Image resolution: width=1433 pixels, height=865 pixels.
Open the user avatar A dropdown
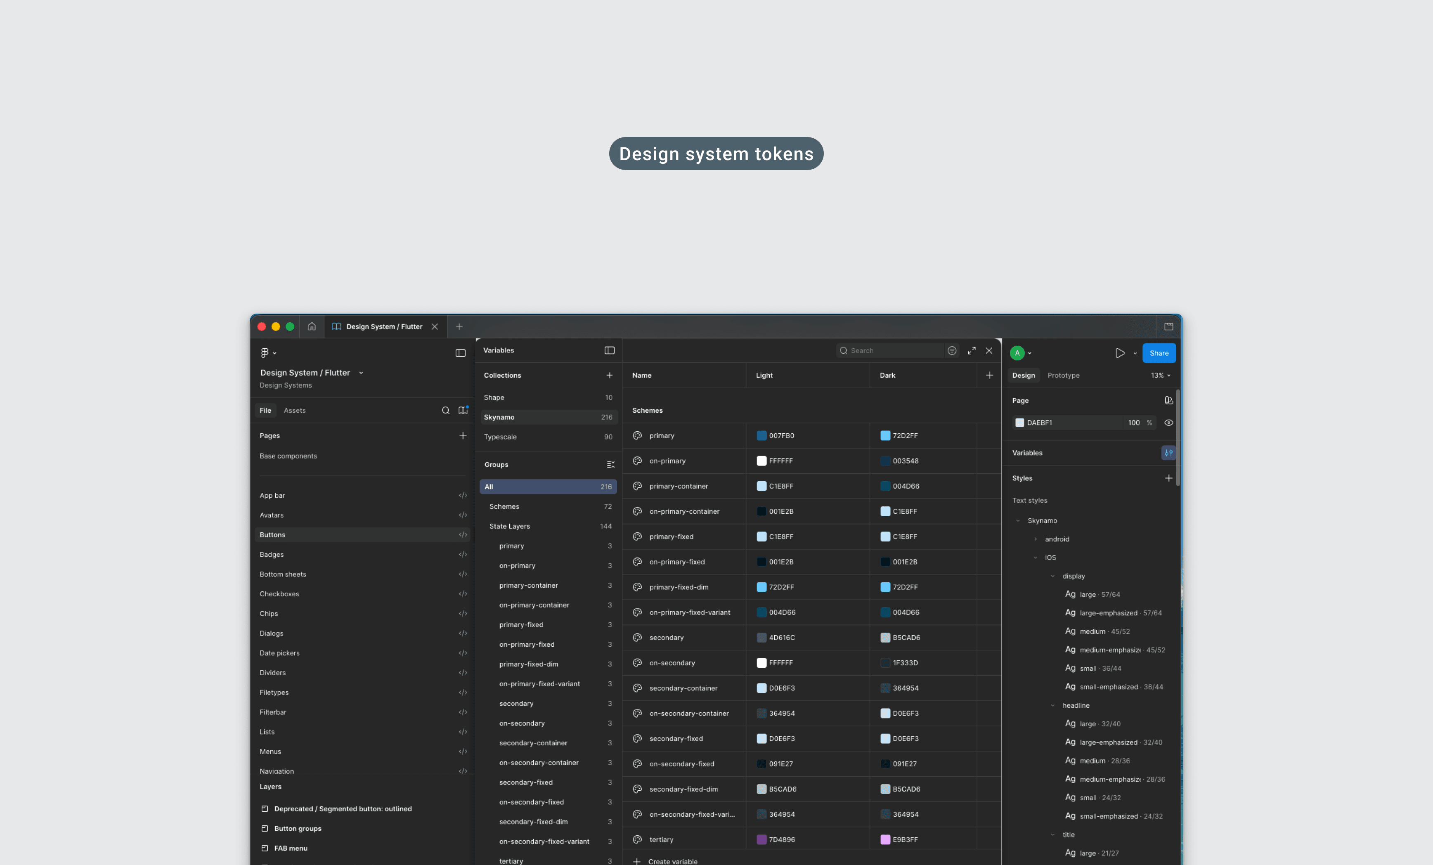1021,353
